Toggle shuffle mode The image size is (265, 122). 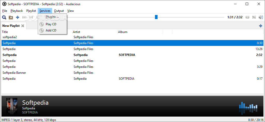(254, 17)
